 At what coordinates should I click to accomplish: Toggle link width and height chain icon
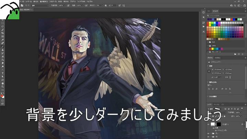(x=209, y=71)
